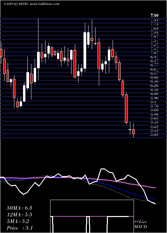Click the long red candle from 6.0 down to 5.35
The height and width of the screenshot is (233, 167).
click(126, 109)
